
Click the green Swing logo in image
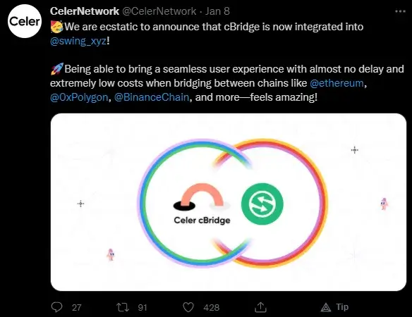[262, 204]
